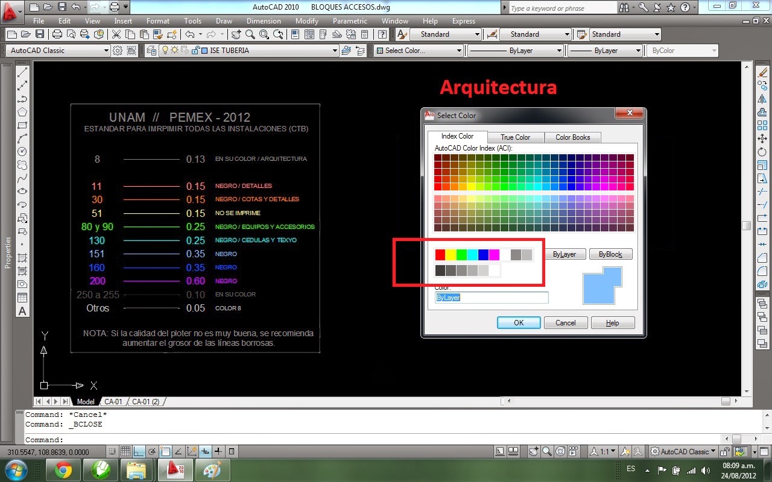
Task: Expand the table style Standard dropdown
Action: [657, 34]
